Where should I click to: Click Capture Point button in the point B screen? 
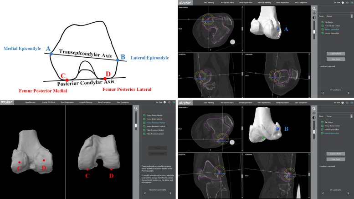336,154
